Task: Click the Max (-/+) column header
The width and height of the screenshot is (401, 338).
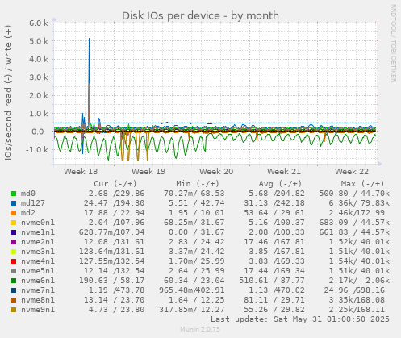Action: coord(363,184)
